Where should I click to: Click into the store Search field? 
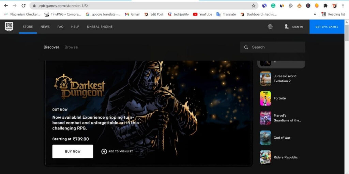coord(276,47)
